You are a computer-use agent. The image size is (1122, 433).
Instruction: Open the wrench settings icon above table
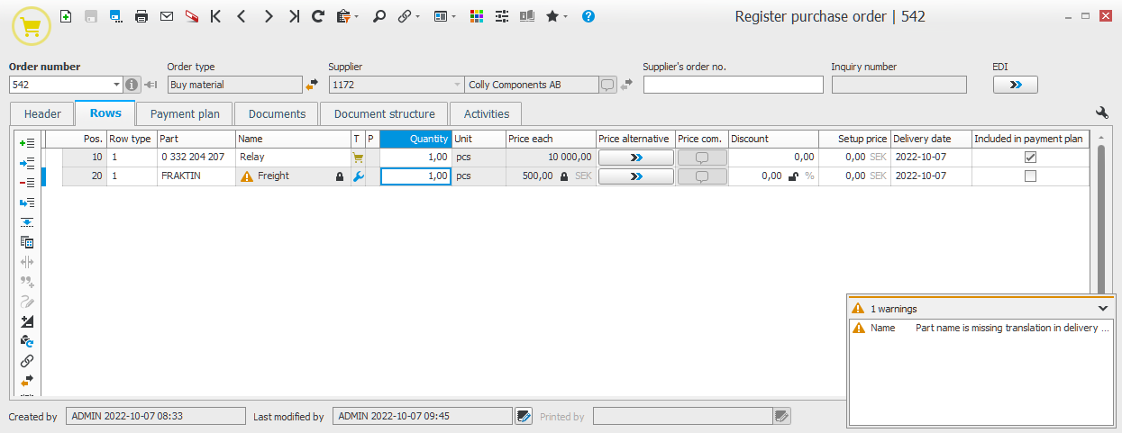click(x=1101, y=113)
